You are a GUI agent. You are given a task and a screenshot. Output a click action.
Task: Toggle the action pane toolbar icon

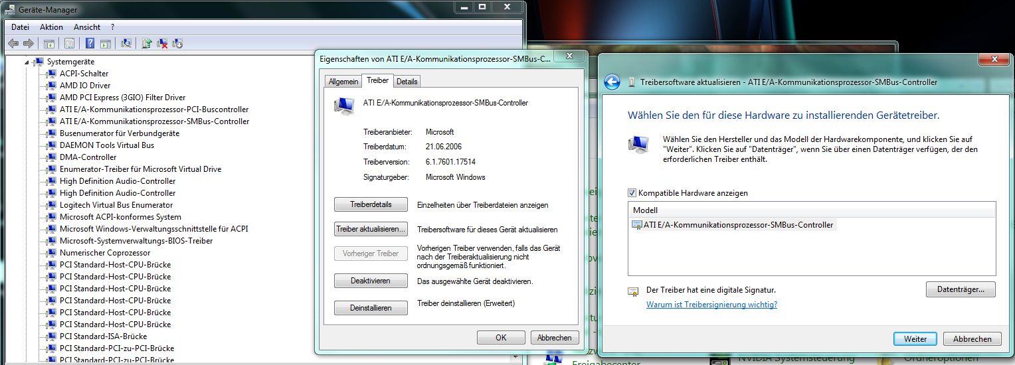pyautogui.click(x=105, y=43)
